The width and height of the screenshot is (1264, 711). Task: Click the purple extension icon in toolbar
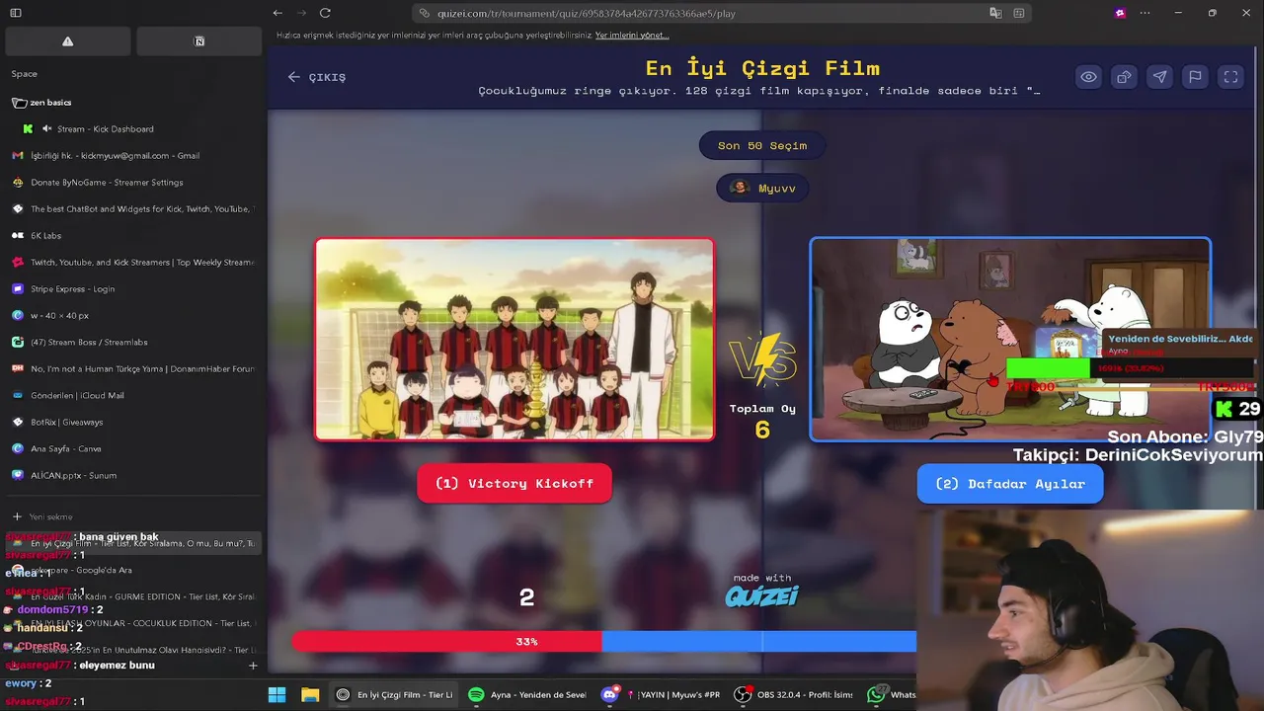tap(1120, 13)
